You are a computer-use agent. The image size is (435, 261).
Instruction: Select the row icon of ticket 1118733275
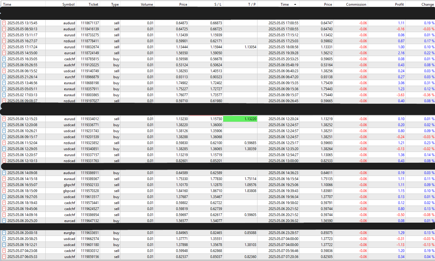coord(4,35)
